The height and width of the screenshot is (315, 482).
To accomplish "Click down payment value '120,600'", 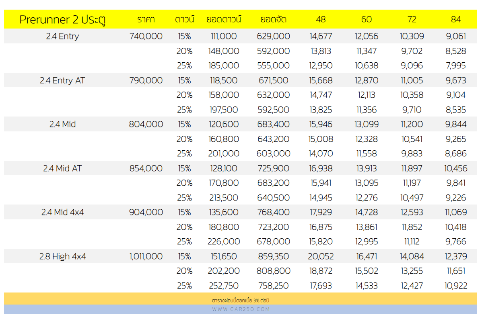I will click(x=224, y=124).
